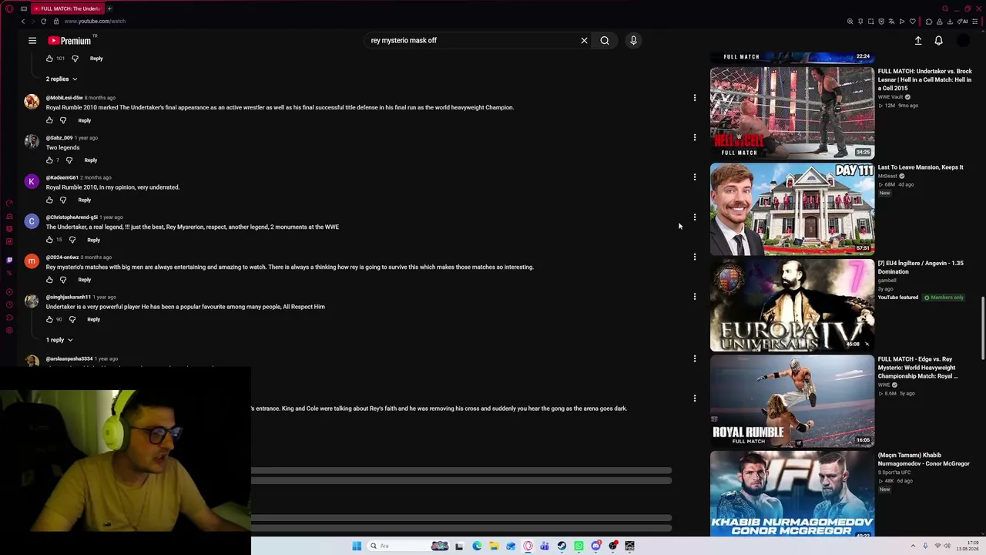Show hidden system tray icons chevron

tap(913, 546)
